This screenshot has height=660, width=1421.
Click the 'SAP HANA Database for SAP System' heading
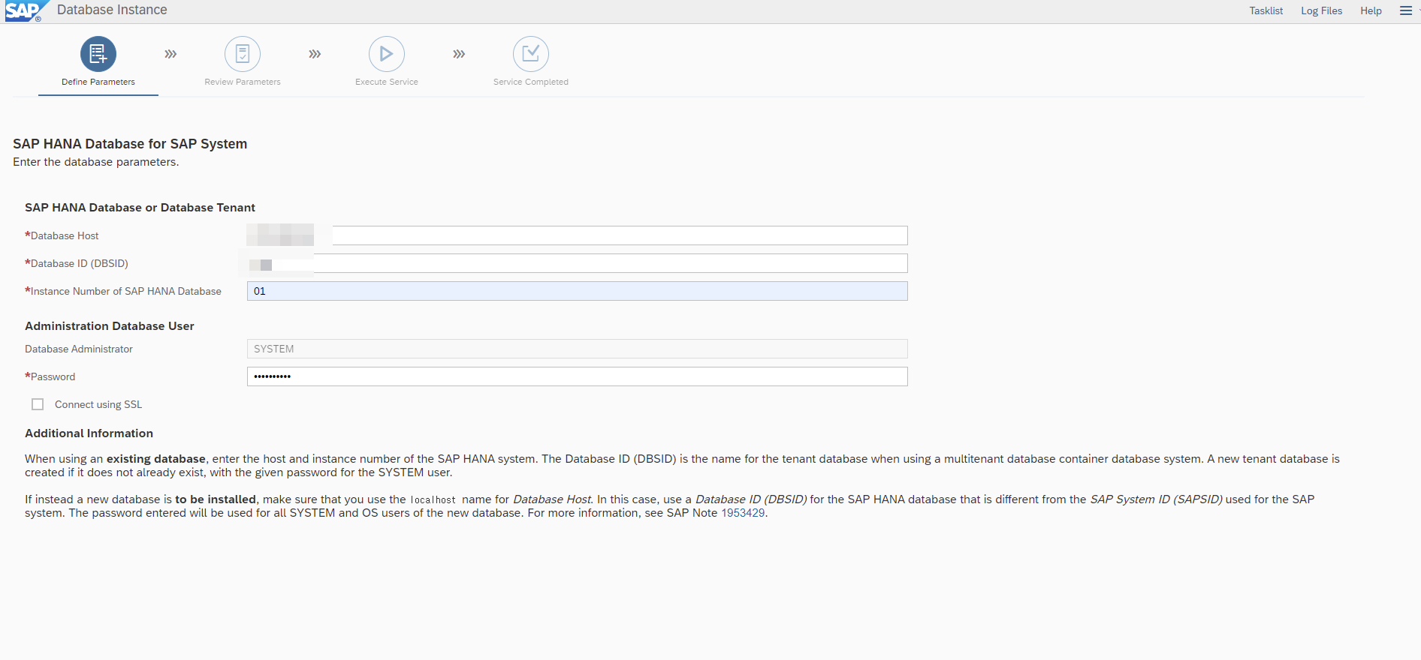(130, 144)
